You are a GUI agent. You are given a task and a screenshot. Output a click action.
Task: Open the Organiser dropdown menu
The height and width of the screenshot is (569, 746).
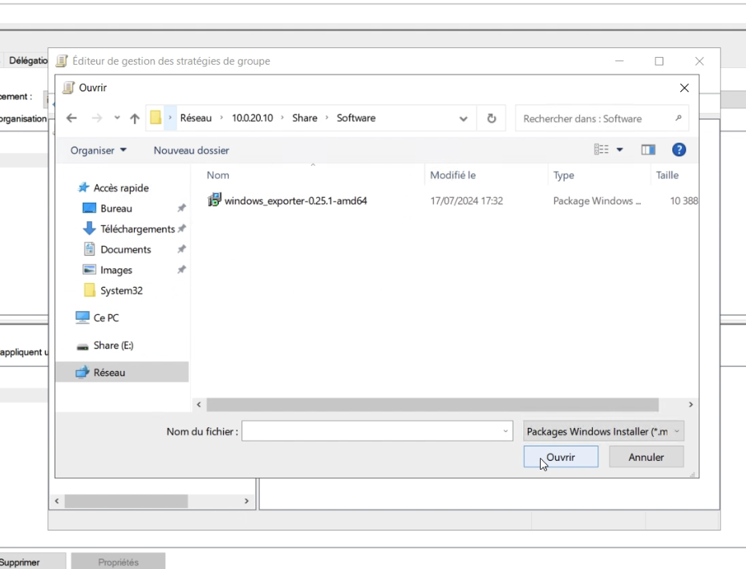[98, 151]
